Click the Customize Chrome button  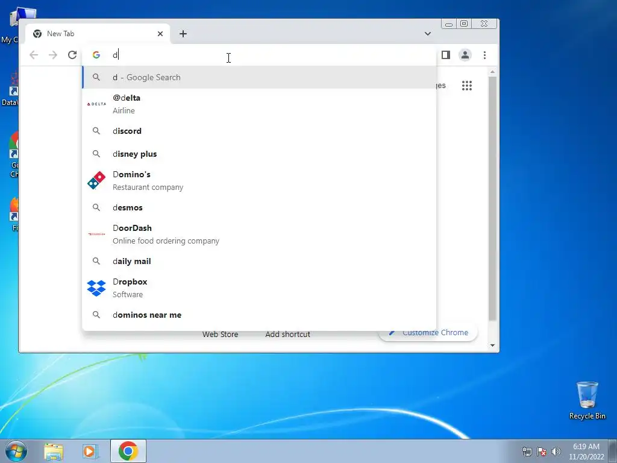tap(428, 333)
